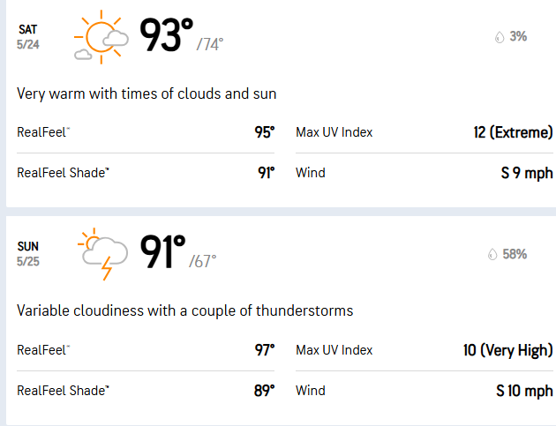The image size is (556, 426).
Task: Click Sunday's 58% precipitation probability
Action: pos(515,255)
